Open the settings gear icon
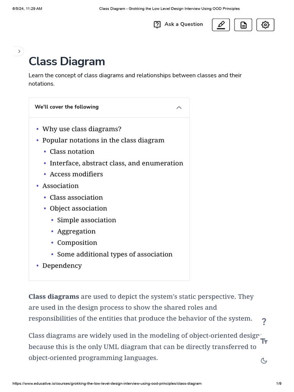 265,25
